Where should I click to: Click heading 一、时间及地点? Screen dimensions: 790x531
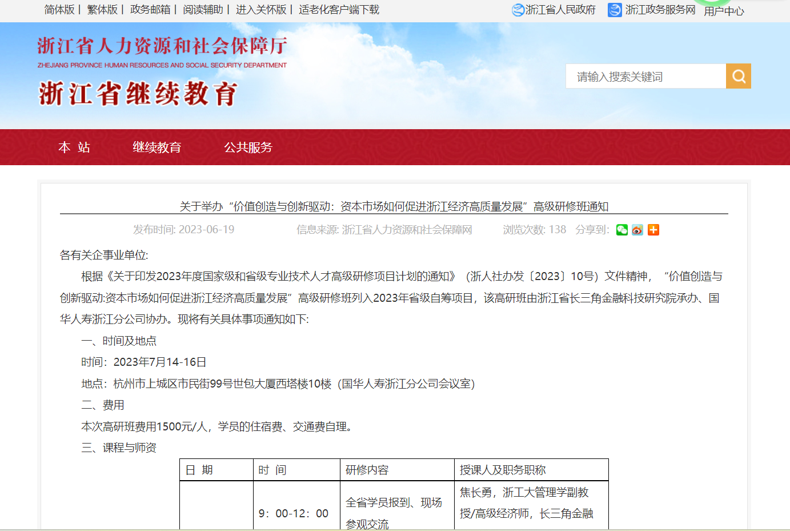coord(119,341)
